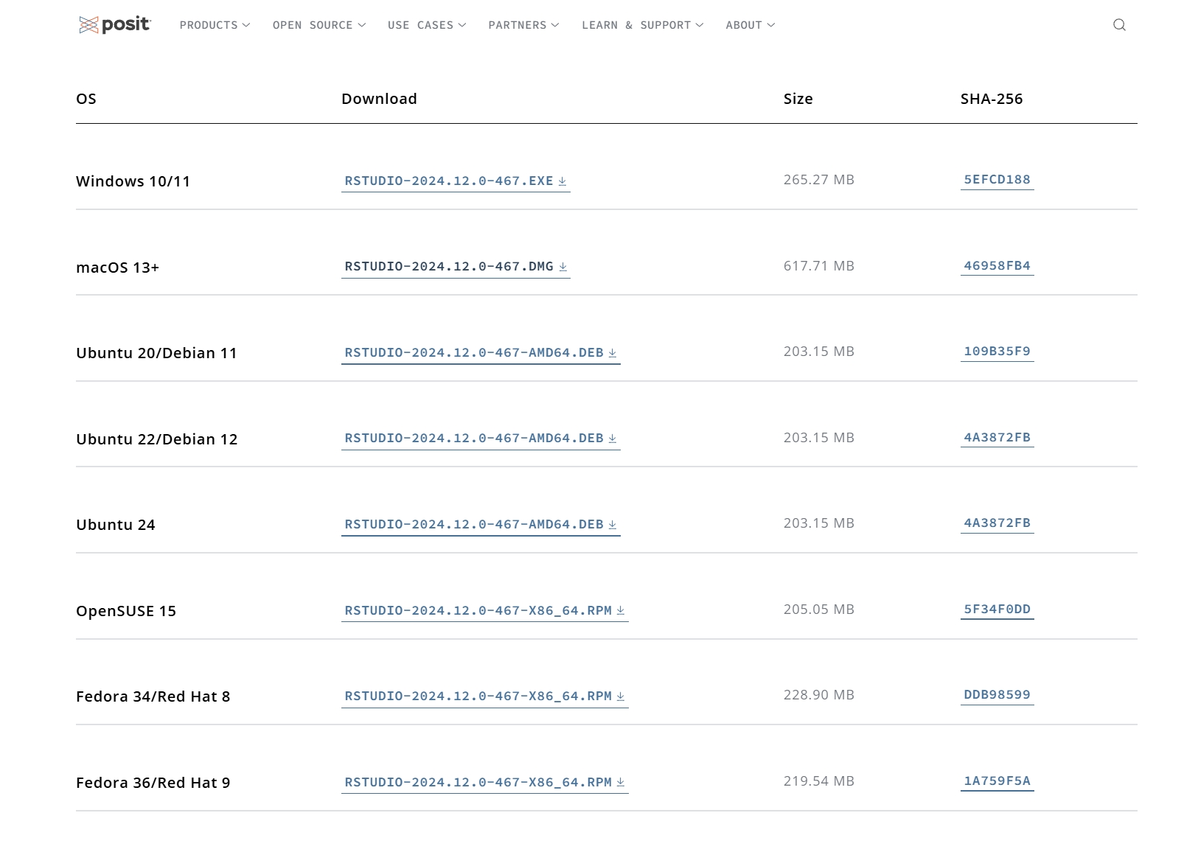Select the Windows 10/11 OS label

[133, 181]
